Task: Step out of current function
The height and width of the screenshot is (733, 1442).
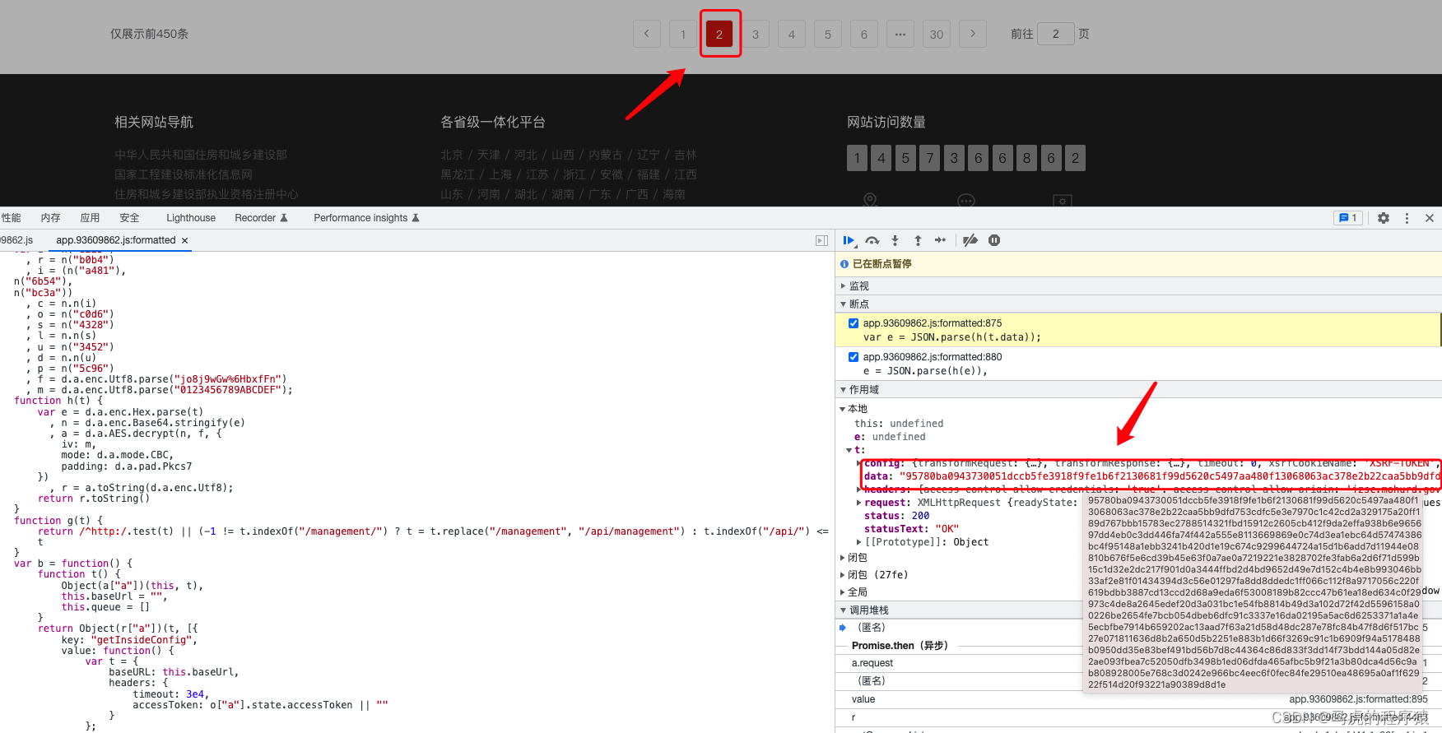Action: 918,240
